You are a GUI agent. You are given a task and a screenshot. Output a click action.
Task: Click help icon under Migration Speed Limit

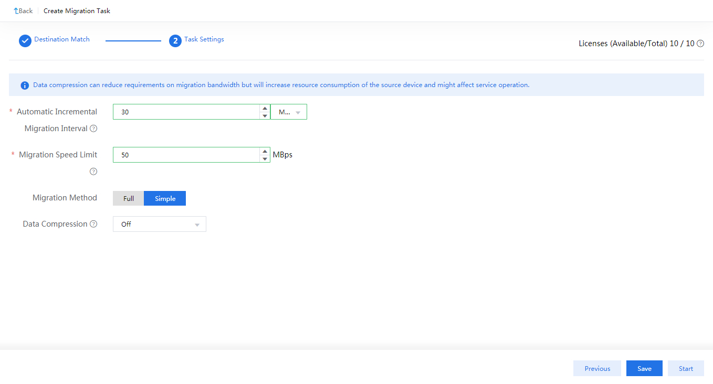(93, 172)
